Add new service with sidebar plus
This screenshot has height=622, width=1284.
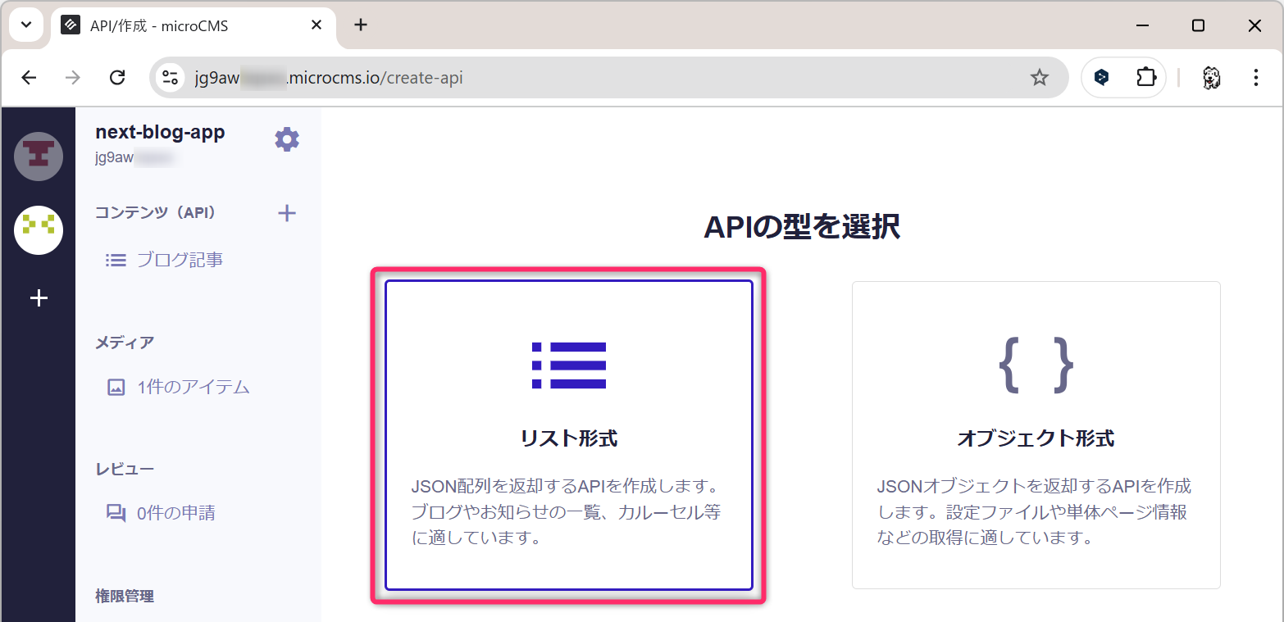pyautogui.click(x=39, y=298)
